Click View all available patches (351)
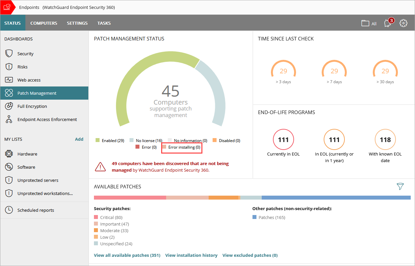 pos(127,255)
